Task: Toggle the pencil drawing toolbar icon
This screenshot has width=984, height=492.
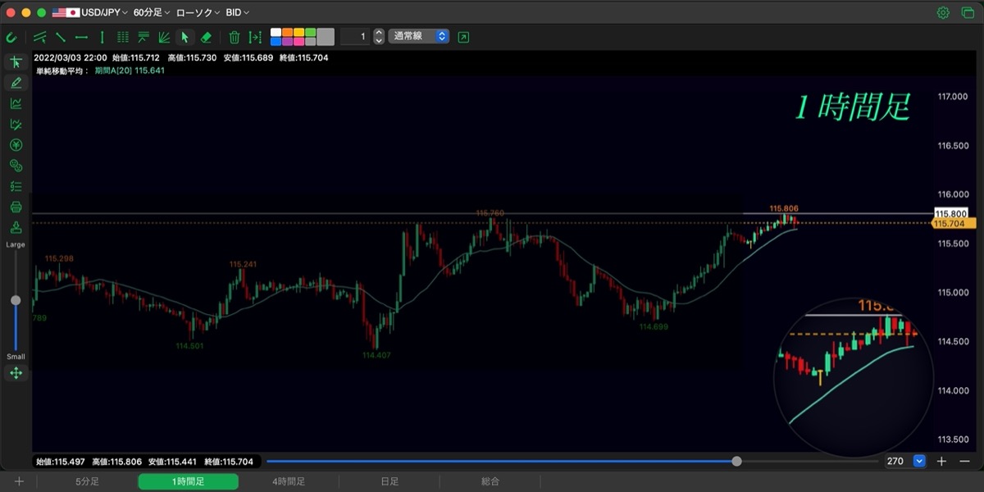Action: point(16,82)
